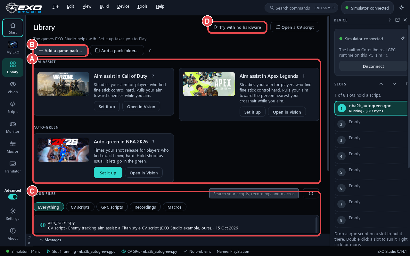Open help for the Device panel
This screenshot has height=256, width=410.
(390, 20)
